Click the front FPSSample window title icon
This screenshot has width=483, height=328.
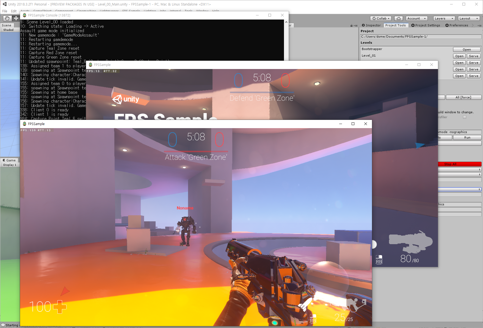pyautogui.click(x=24, y=124)
